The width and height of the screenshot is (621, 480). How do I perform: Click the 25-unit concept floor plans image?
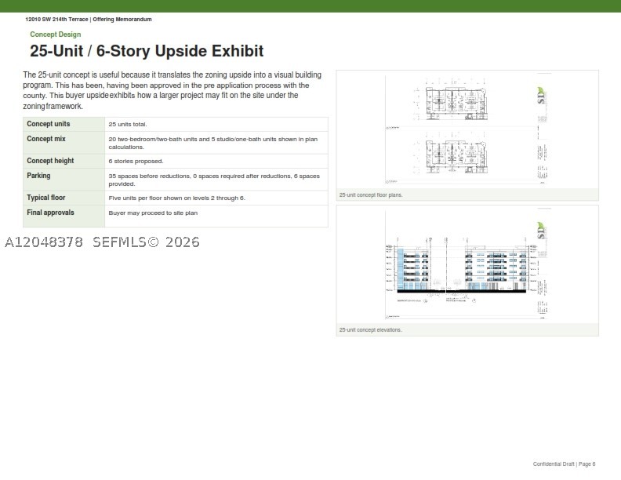click(x=467, y=129)
